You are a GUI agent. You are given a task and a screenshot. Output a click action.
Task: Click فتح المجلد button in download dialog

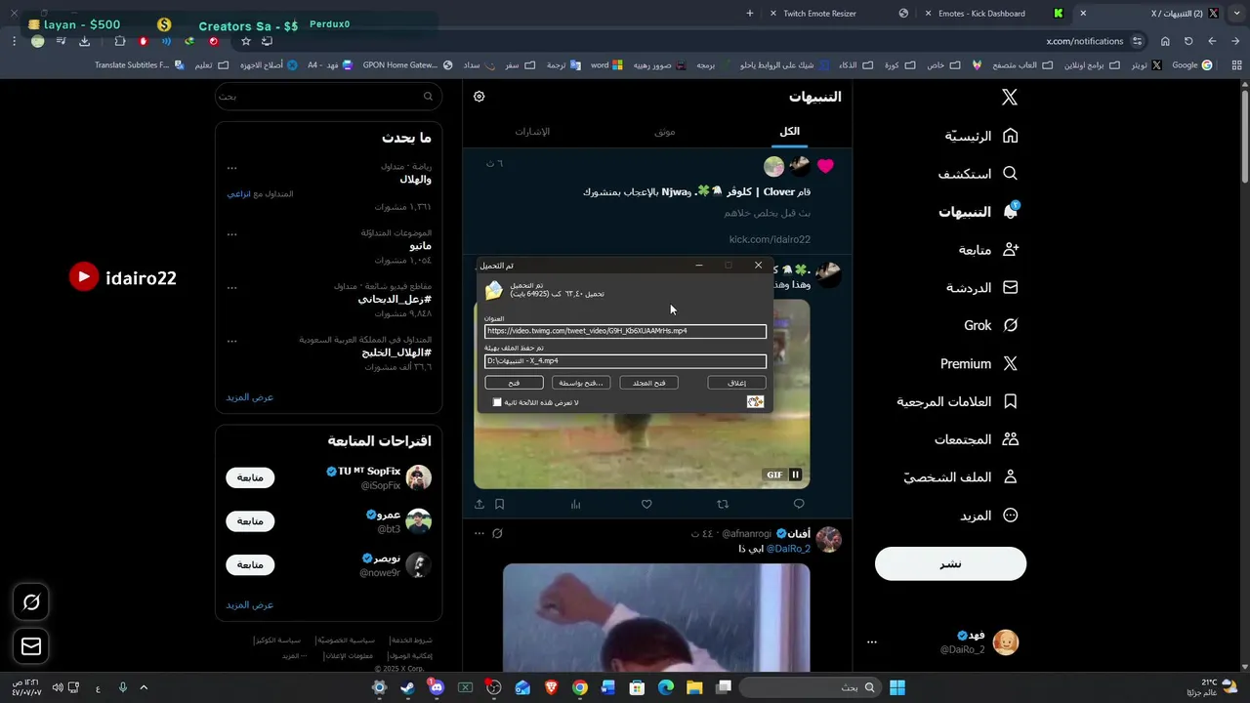tap(648, 383)
